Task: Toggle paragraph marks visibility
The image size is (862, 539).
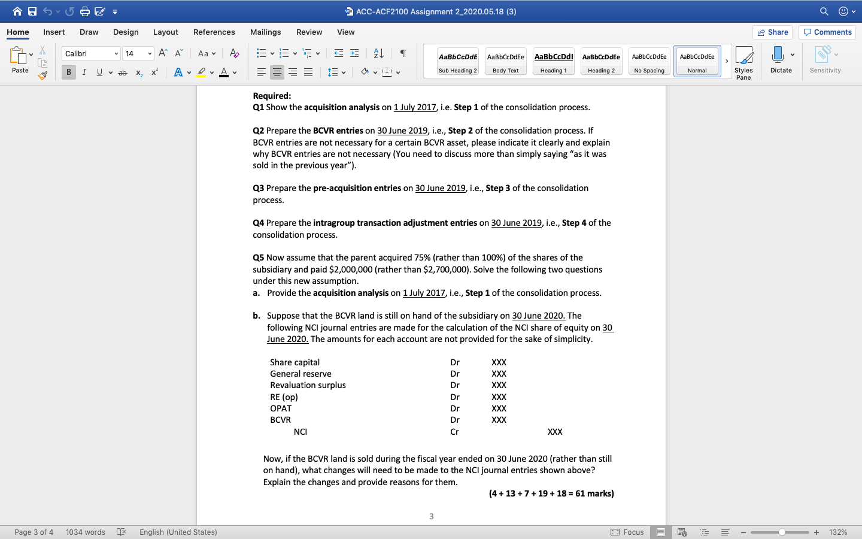Action: coord(403,53)
